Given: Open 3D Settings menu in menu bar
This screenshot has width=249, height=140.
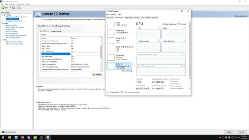Looking at the screenshot, I should [x=21, y=4].
